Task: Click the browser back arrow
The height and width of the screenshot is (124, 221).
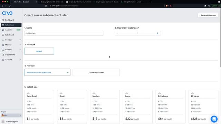Action: (2, 6)
